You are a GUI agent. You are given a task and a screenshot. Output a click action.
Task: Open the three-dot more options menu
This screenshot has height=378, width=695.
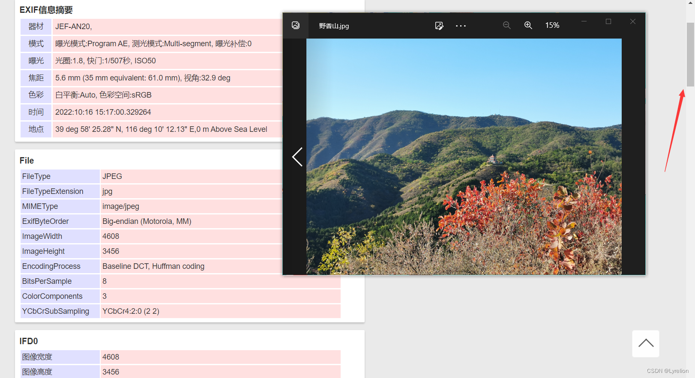pyautogui.click(x=461, y=26)
